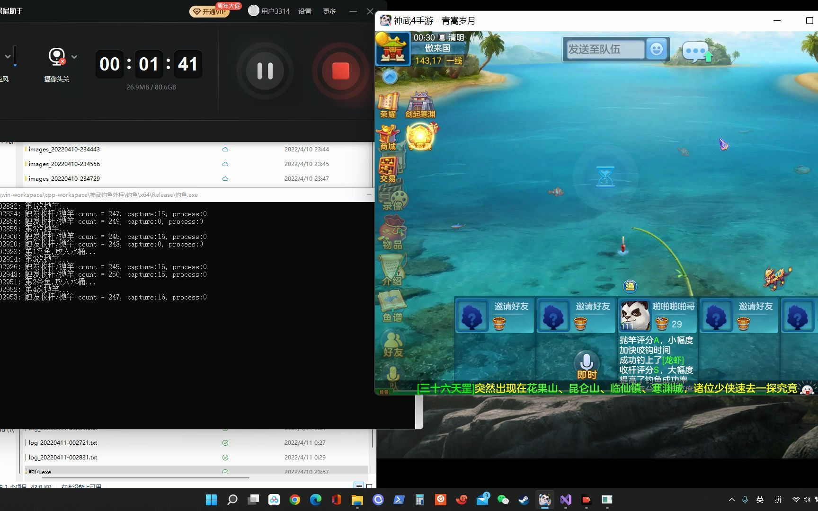Click the 用户3314 account avatar
Image resolution: width=818 pixels, height=511 pixels.
(x=254, y=10)
